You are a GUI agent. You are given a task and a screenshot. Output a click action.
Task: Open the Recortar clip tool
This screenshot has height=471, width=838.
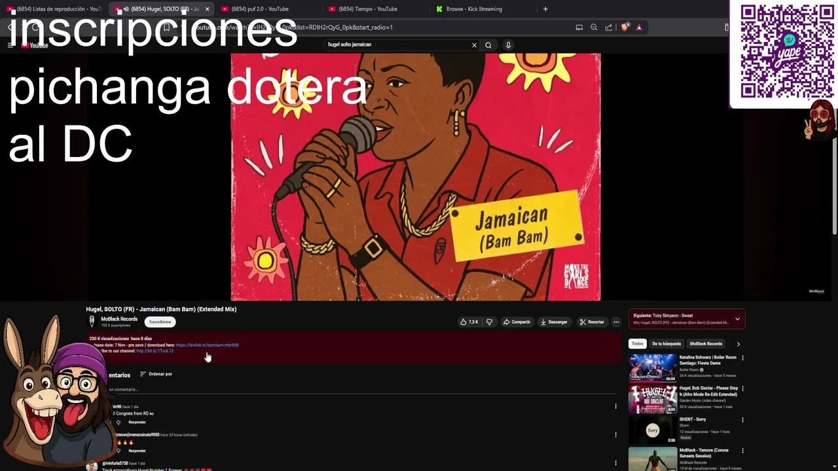(x=592, y=322)
